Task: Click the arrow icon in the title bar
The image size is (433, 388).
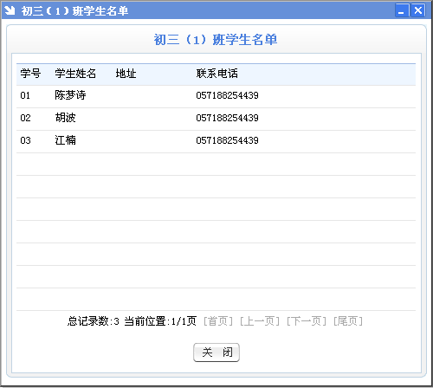Action: coord(10,10)
